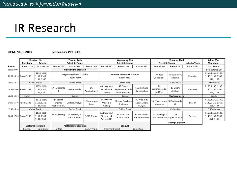Click 'Geneva, July 19th -23rd' text
Screen dimensions: 237x178
(x=66, y=52)
